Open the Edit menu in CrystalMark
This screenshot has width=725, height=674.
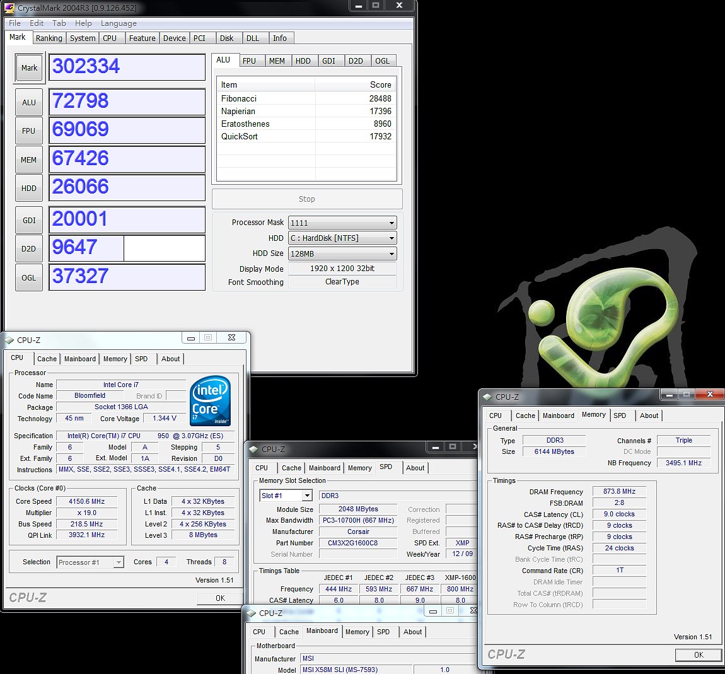pyautogui.click(x=37, y=23)
